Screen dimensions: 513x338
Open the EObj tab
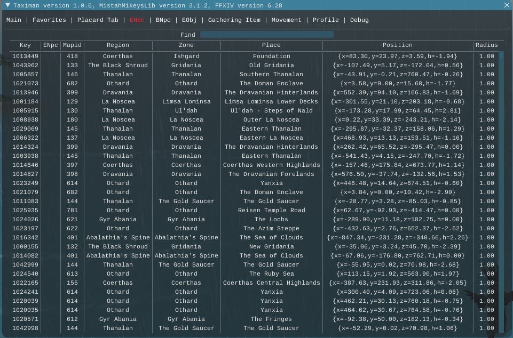point(190,20)
